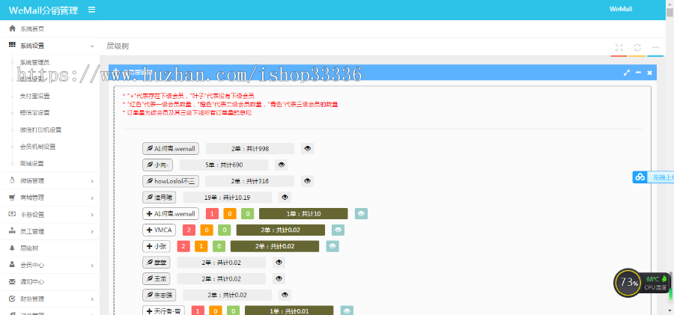Click the shopping cart icon beside 商城管理

pos(12,198)
